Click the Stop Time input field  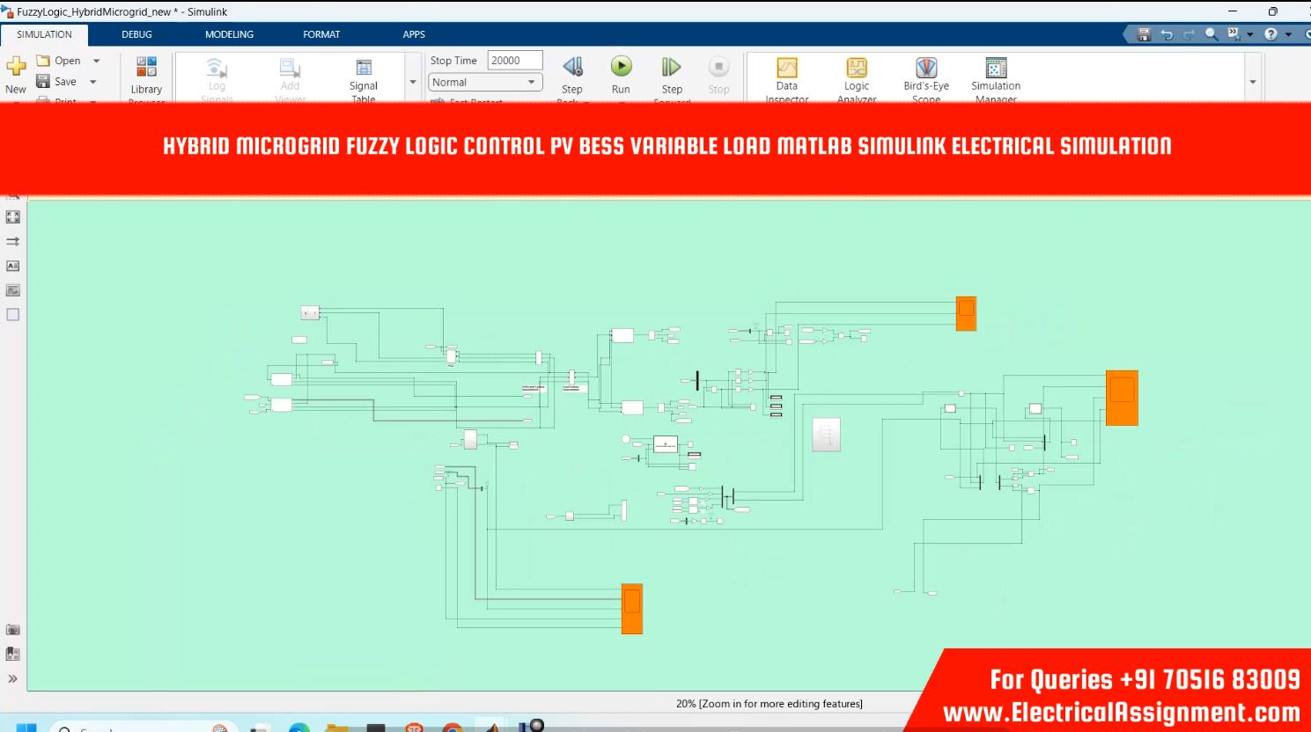coord(514,61)
